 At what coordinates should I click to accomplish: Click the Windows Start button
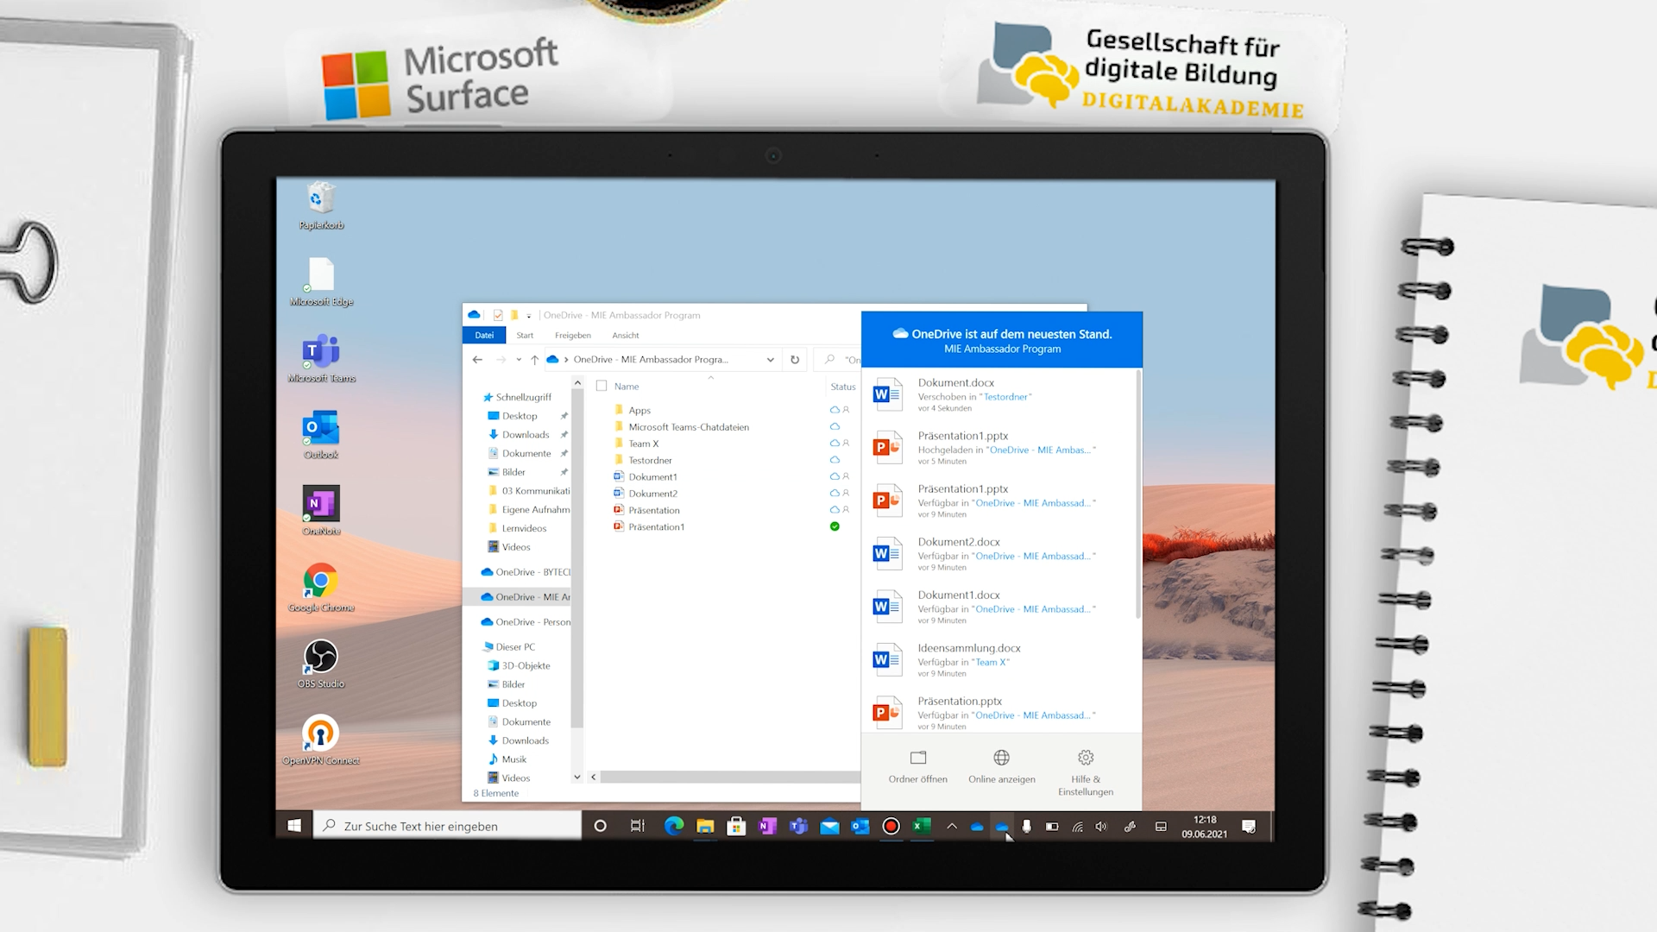tap(294, 826)
